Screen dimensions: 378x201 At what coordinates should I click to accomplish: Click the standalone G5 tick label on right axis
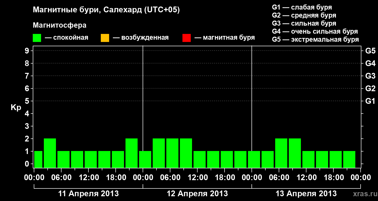pos(370,51)
